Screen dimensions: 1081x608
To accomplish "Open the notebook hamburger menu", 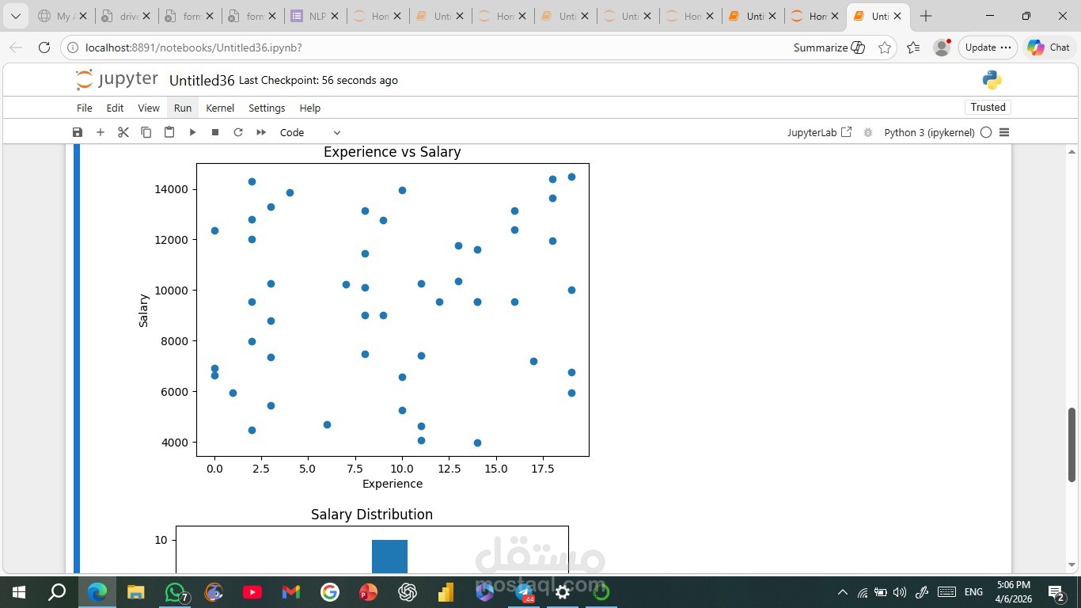I will click(1003, 132).
